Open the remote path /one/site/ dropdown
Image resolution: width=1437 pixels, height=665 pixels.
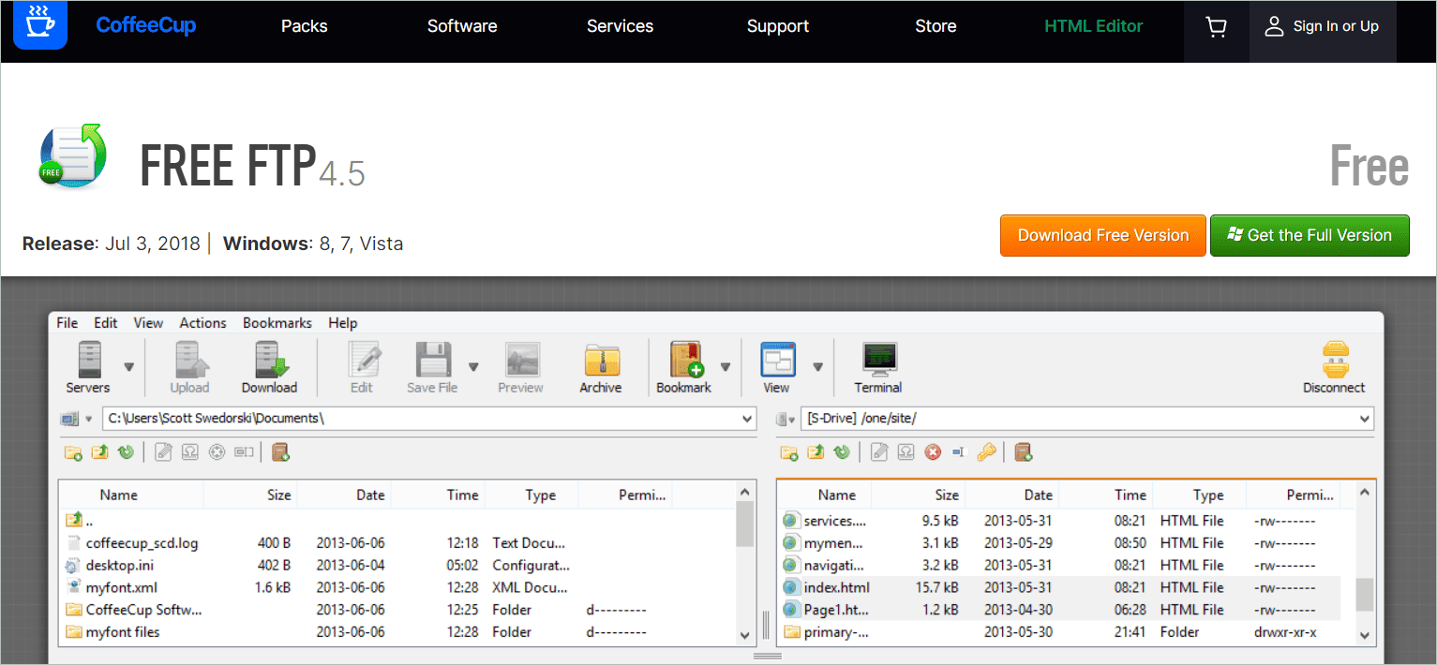pyautogui.click(x=1365, y=419)
